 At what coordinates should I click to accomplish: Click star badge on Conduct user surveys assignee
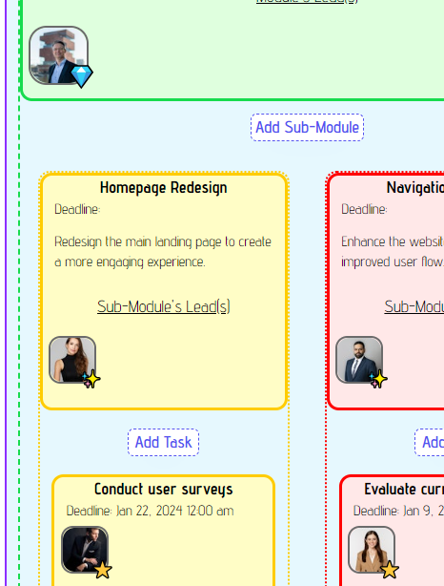103,570
